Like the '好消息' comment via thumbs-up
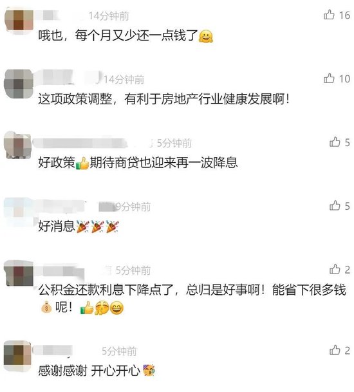The height and width of the screenshot is (392, 354). (335, 205)
